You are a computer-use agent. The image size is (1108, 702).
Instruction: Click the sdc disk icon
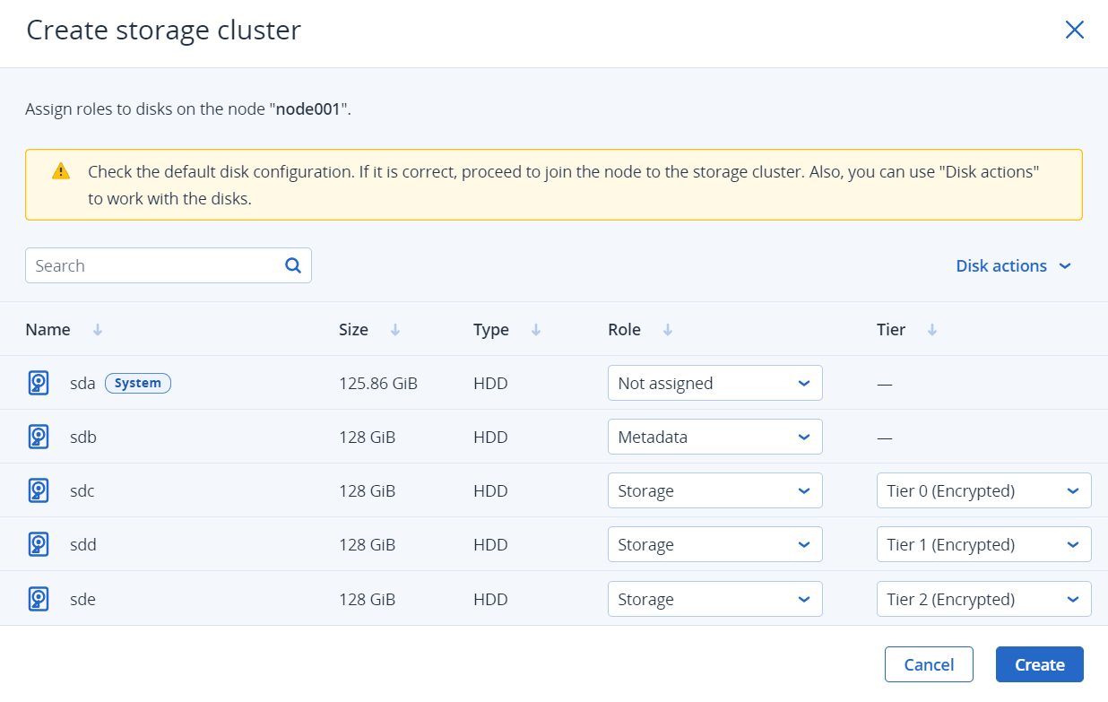click(x=38, y=490)
